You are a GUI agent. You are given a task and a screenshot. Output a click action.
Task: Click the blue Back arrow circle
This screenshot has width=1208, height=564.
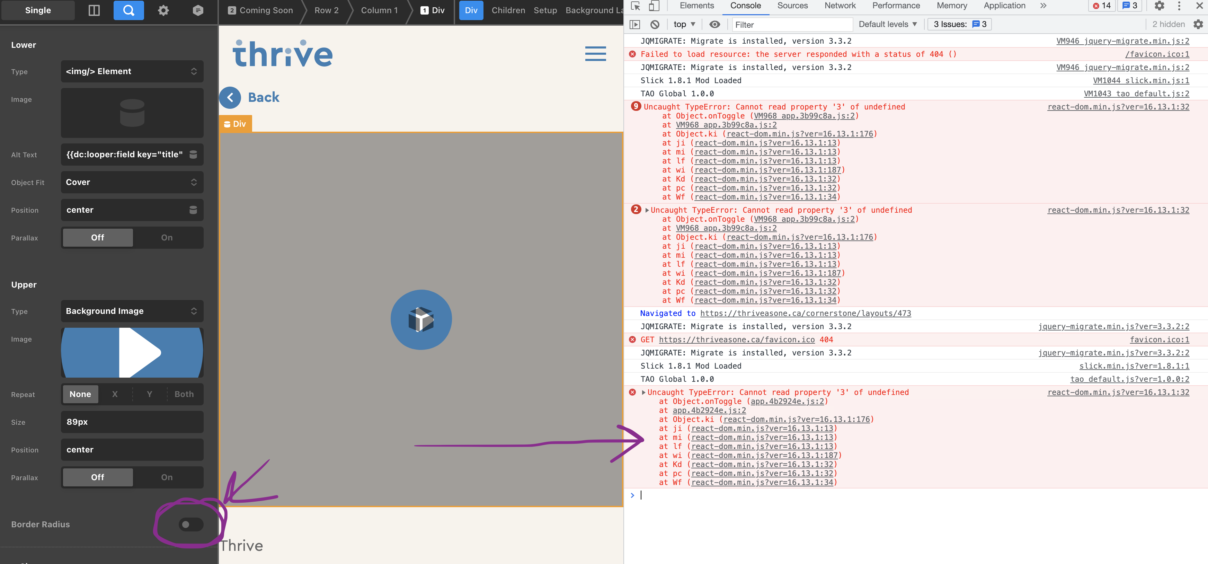point(230,98)
